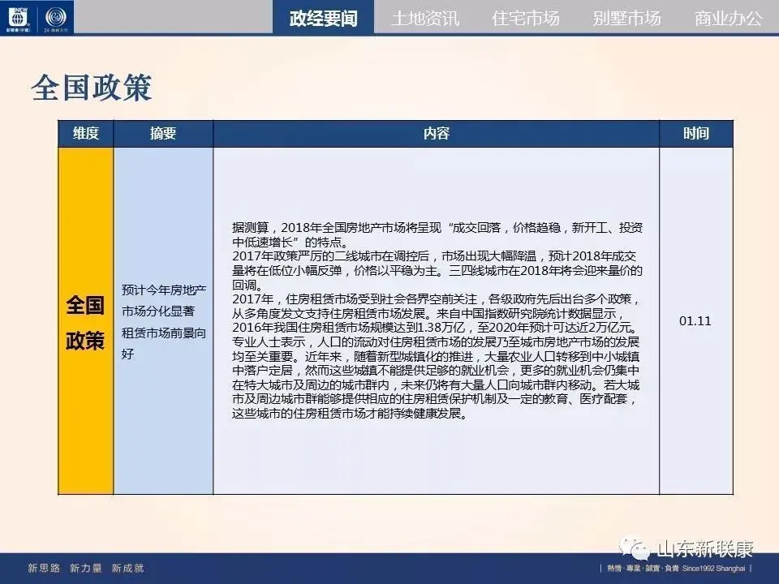Viewport: 779px width, 584px height.
Task: Click the 维度 column header
Action: point(86,133)
